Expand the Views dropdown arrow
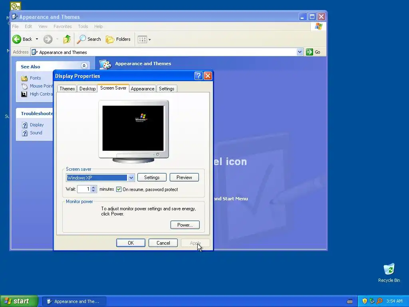409x307 pixels. point(149,40)
